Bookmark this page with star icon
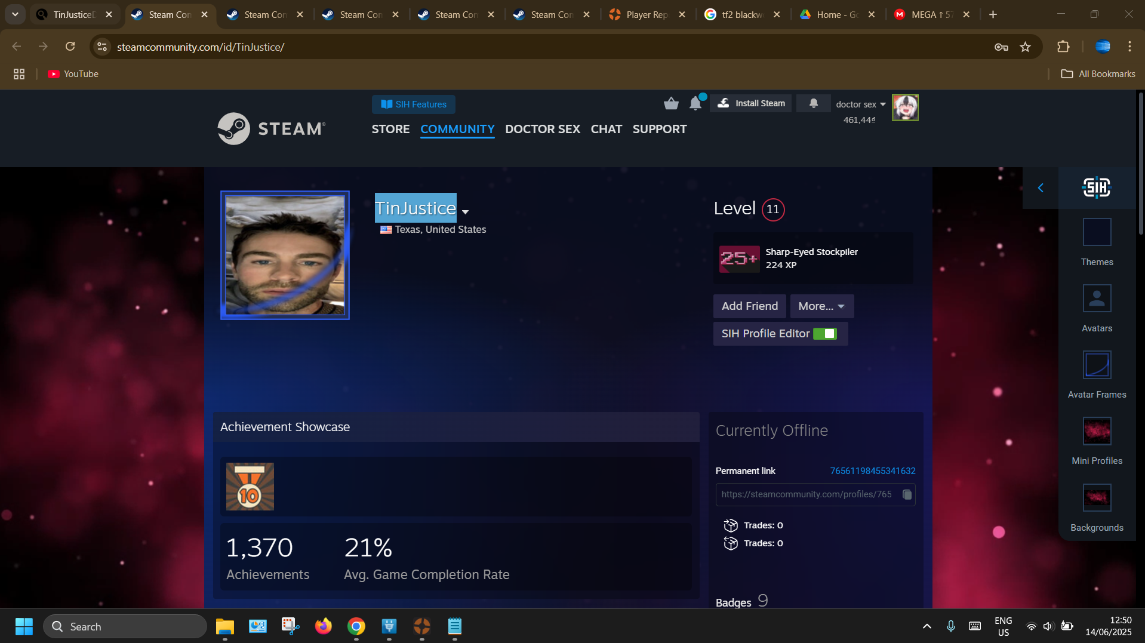Screen dimensions: 1145x643 [1025, 47]
